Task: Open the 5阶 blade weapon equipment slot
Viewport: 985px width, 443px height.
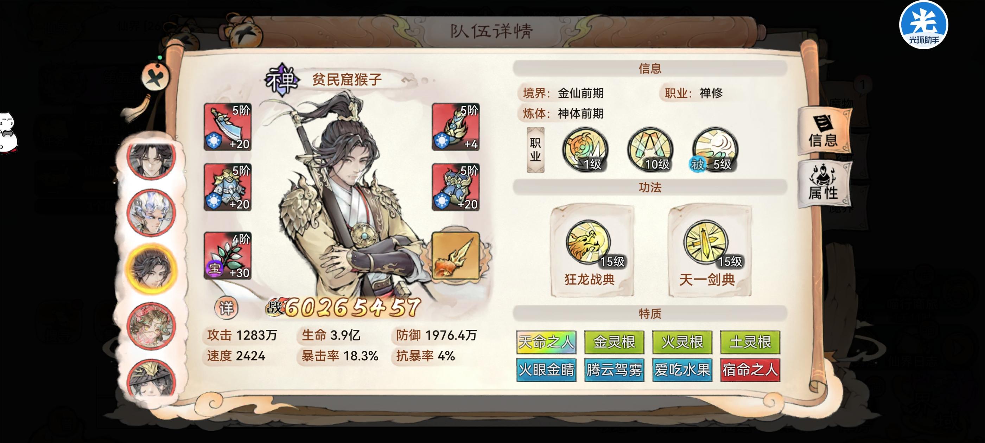Action: tap(228, 127)
